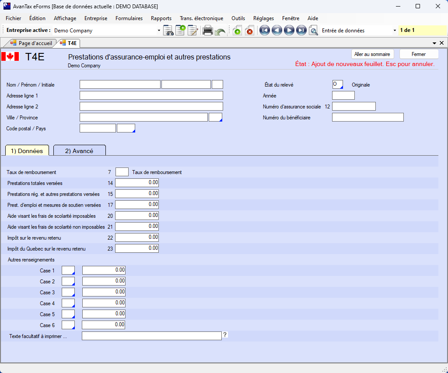
Task: Click the green undo arrow icon
Action: coord(220,31)
